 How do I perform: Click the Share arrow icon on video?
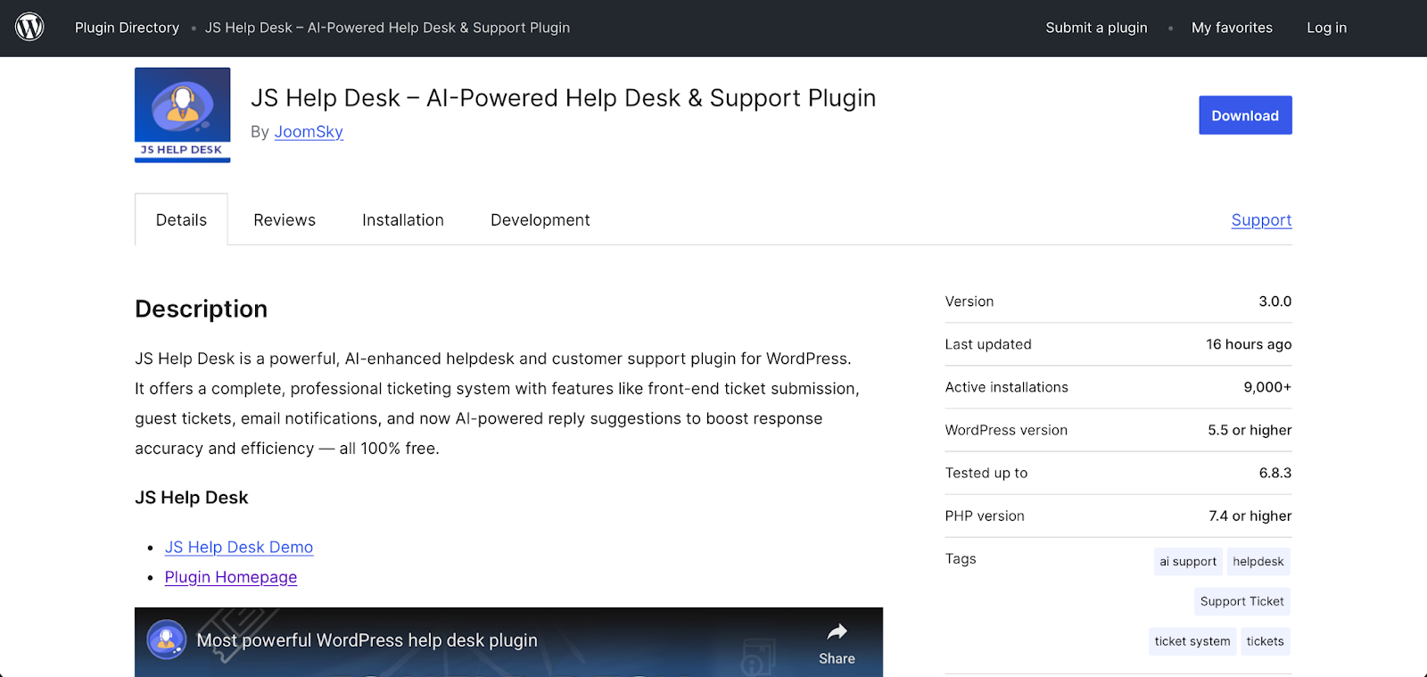click(x=837, y=632)
